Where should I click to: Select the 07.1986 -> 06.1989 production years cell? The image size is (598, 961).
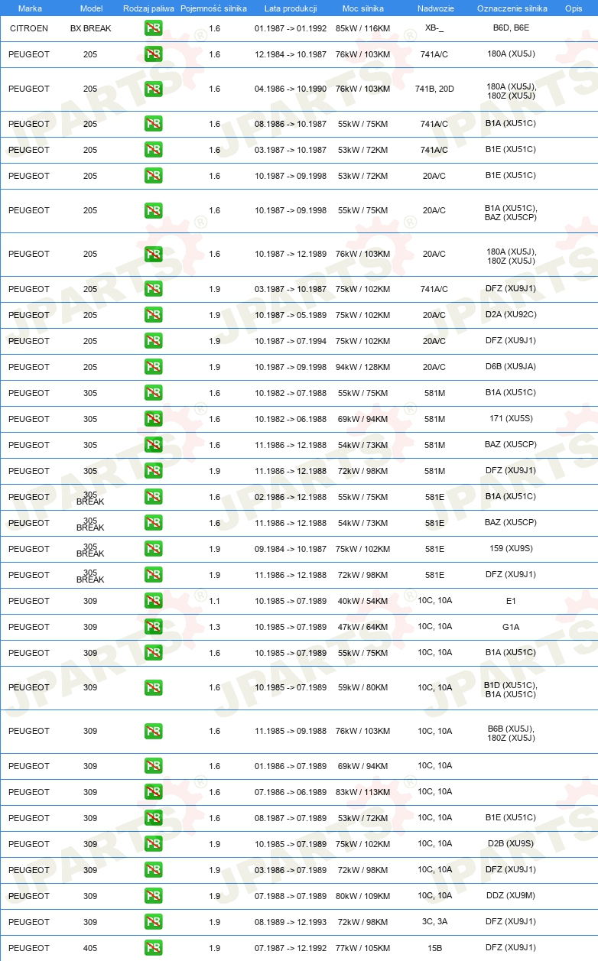[x=291, y=792]
